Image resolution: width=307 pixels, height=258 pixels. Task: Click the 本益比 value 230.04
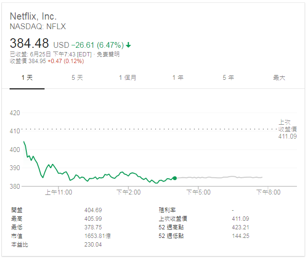pos(93,245)
